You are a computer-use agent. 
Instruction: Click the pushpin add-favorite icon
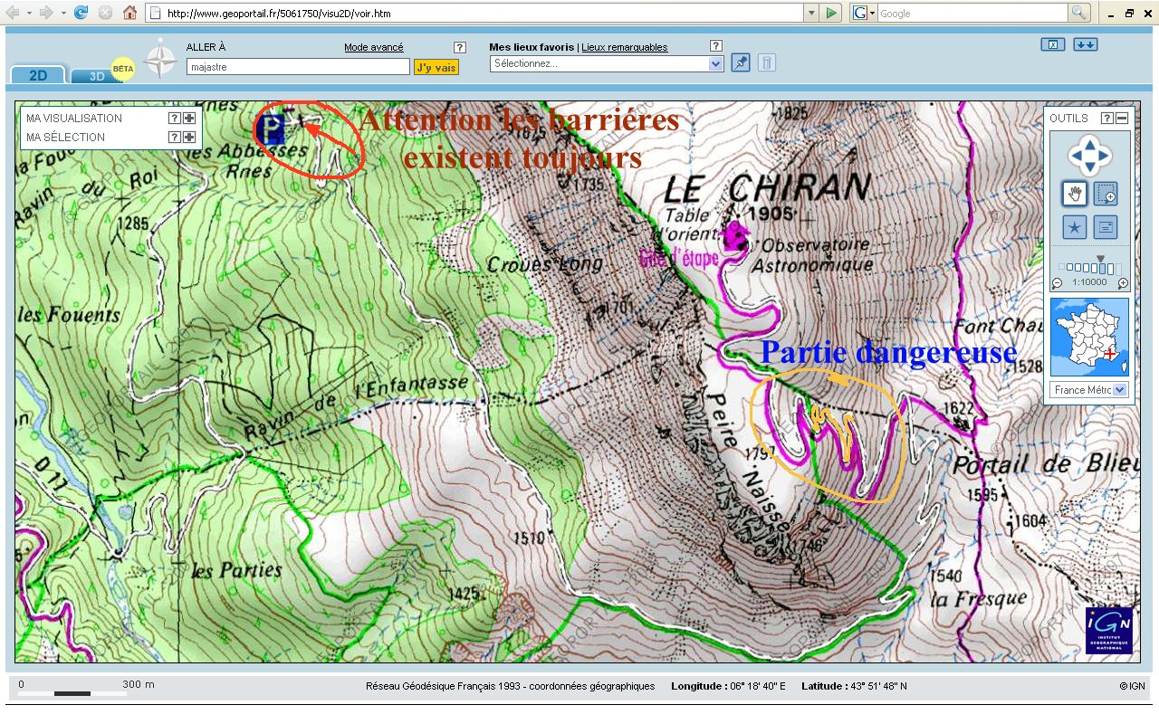[741, 62]
